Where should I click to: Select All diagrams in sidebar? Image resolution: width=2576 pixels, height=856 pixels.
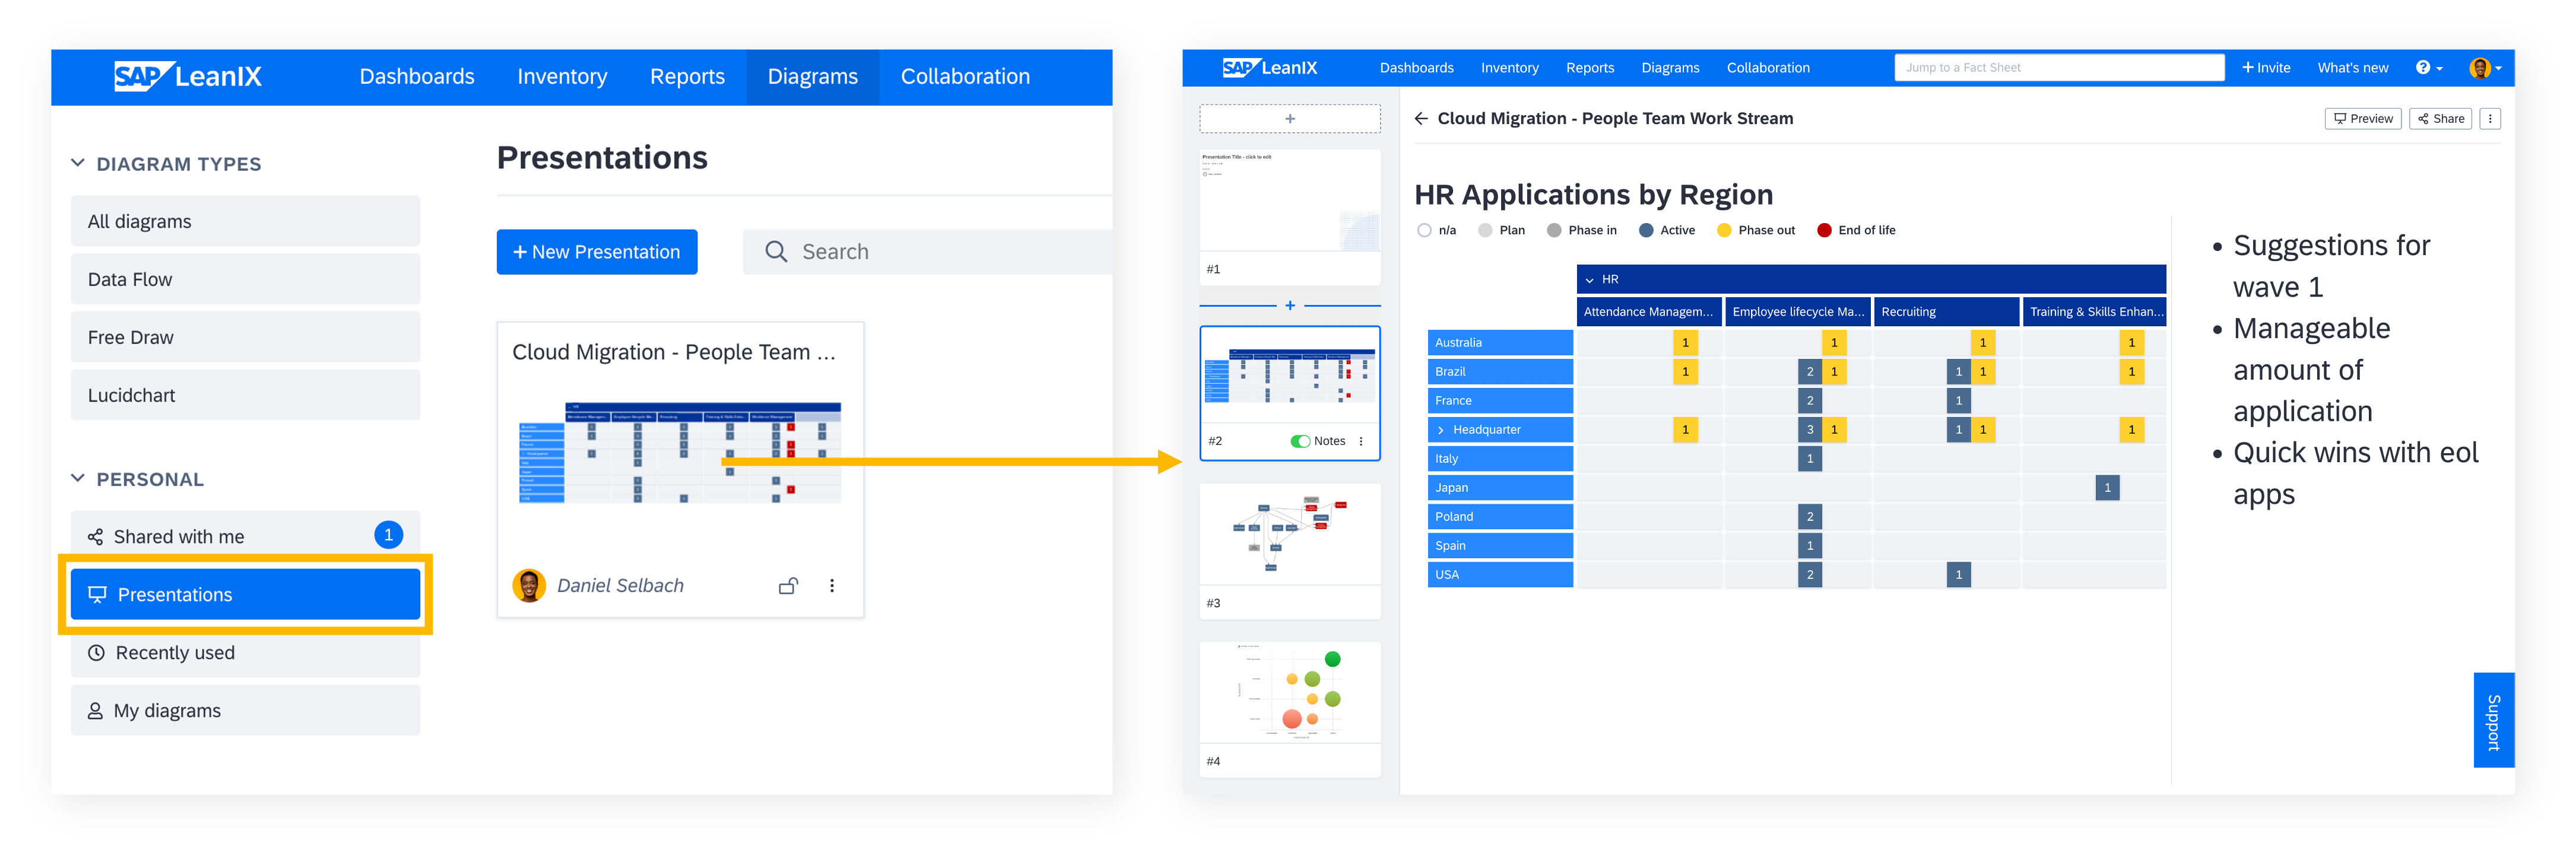[x=245, y=221]
